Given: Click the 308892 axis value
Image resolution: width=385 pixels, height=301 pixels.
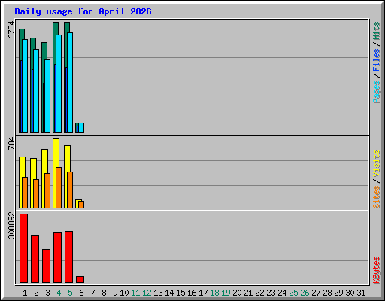Looking at the screenshot, I should click(x=11, y=225).
